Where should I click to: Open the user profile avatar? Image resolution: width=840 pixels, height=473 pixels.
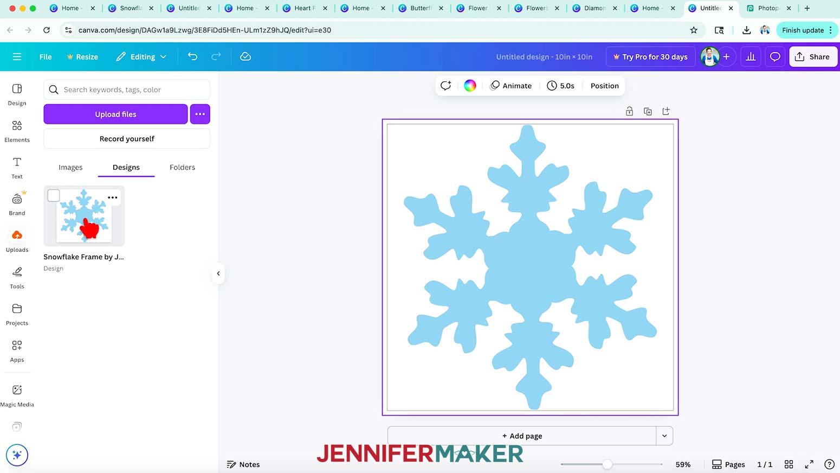click(710, 56)
